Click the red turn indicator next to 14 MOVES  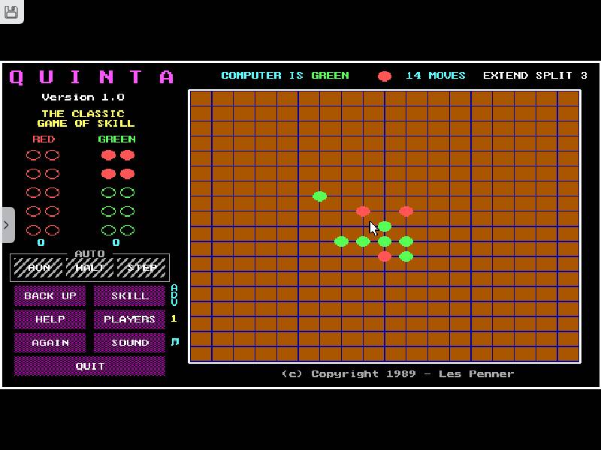tap(385, 76)
